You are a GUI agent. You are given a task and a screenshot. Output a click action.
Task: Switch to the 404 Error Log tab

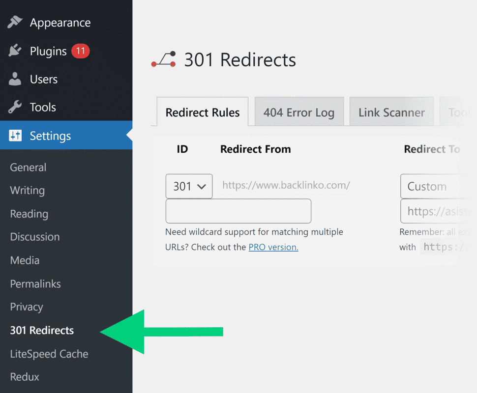(298, 112)
